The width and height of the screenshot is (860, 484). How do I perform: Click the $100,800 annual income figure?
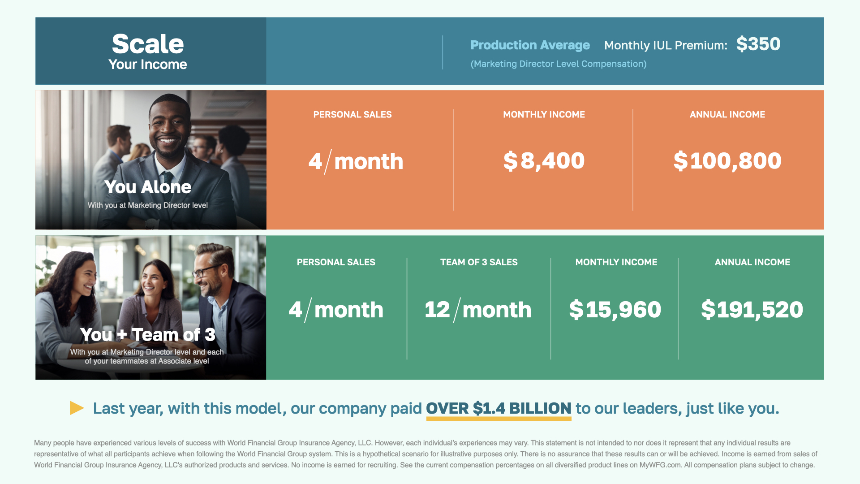(727, 160)
